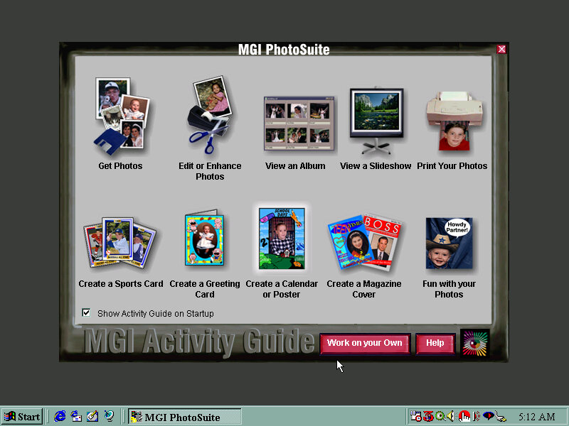The image size is (569, 426).
Task: Open the Windows Start menu
Action: [x=21, y=417]
